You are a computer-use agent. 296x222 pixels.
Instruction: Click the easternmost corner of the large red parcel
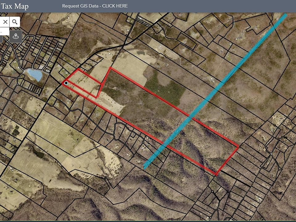coord(238,146)
